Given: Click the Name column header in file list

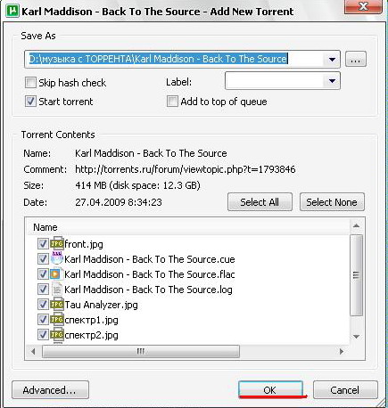Looking at the screenshot, I should 45,227.
